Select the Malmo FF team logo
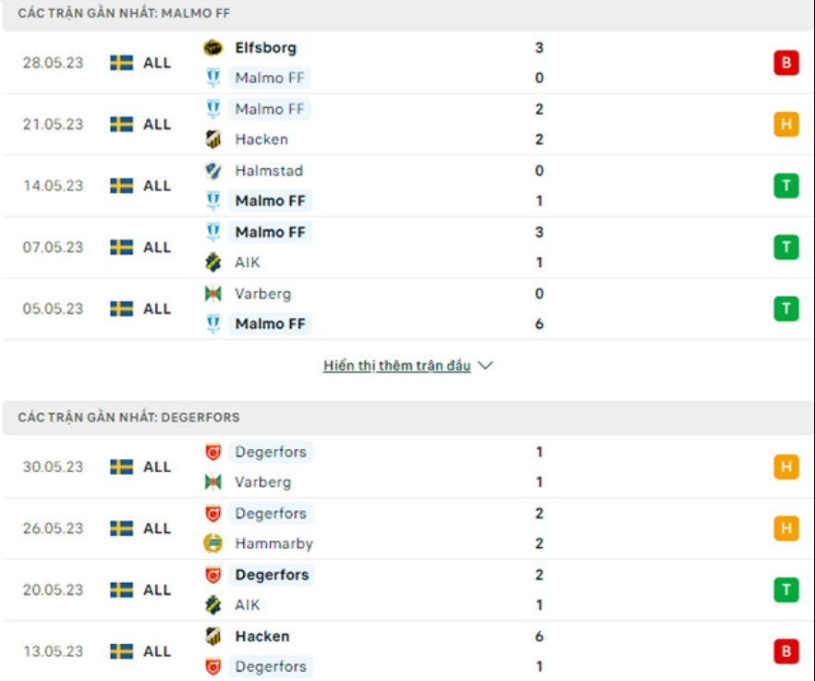 [x=213, y=78]
